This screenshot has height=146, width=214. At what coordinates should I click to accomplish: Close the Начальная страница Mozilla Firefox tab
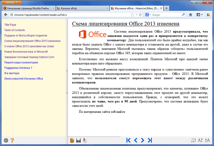click(x=53, y=8)
